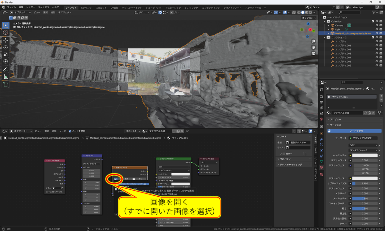Disable rendering for エンプティ.006

(381, 65)
